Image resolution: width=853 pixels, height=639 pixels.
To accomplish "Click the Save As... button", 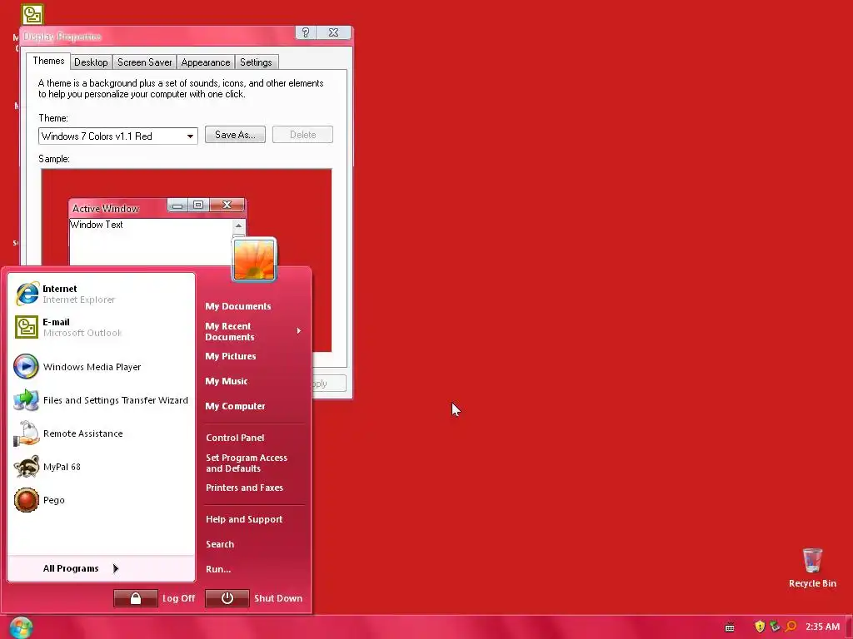I will [235, 135].
